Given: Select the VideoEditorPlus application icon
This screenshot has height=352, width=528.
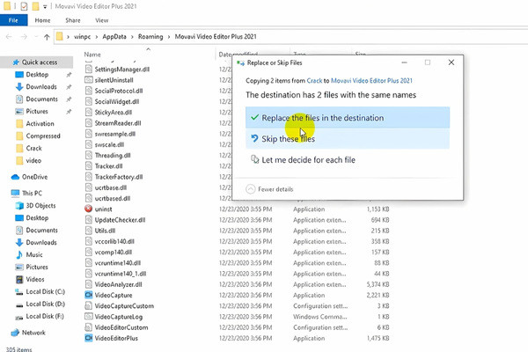Looking at the screenshot, I should pos(89,338).
